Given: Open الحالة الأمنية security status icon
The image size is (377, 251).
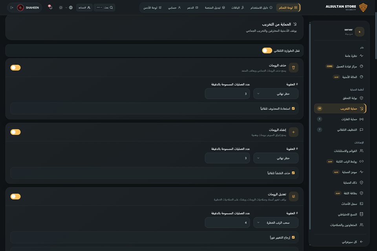Looking at the screenshot, I should pyautogui.click(x=361, y=77).
